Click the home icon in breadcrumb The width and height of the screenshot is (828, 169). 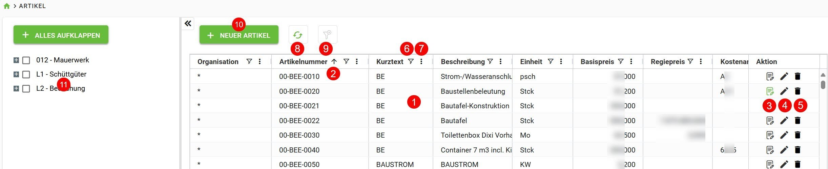(7, 6)
